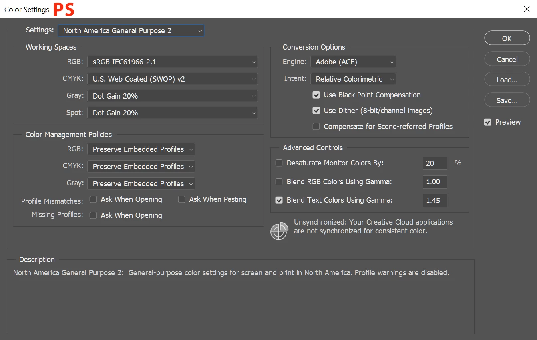
Task: Click the 'Working Spaces' section heading
Action: (x=51, y=47)
